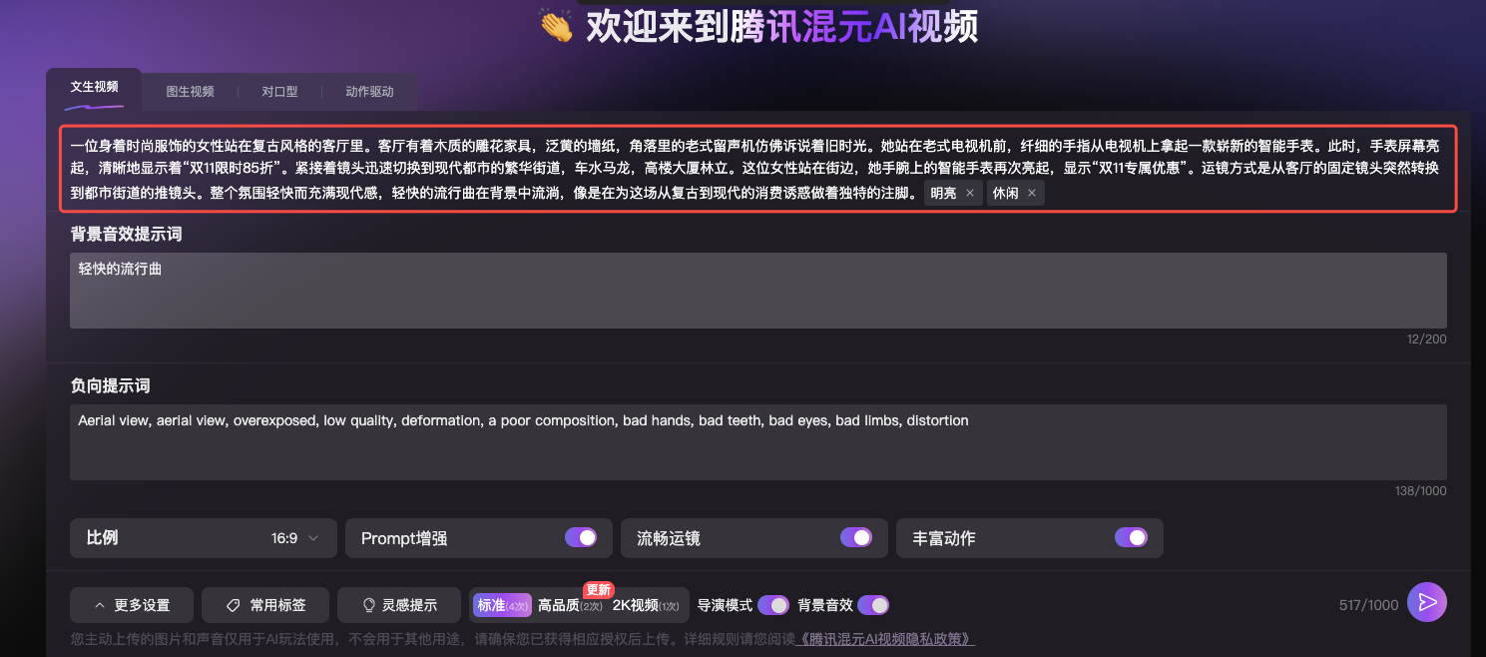This screenshot has width=1486, height=657.
Task: Remove the 休闲 tag with its X
Action: (1032, 194)
